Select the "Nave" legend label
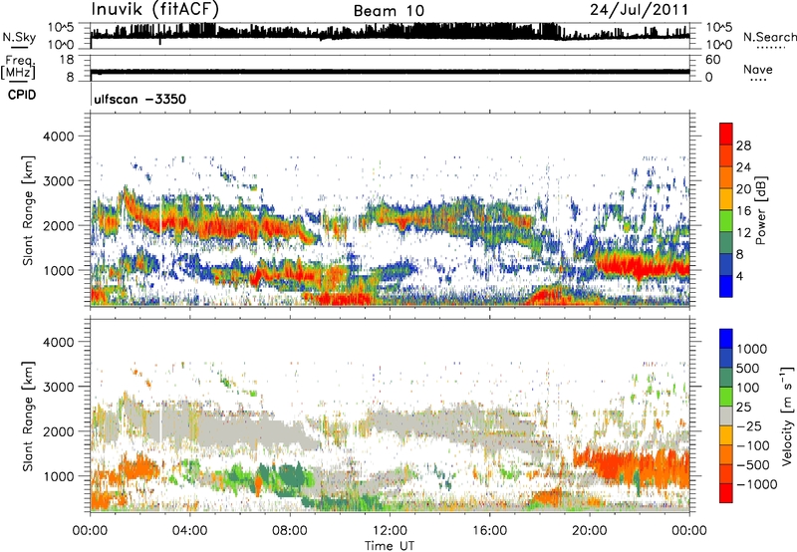This screenshot has width=797, height=552. pyautogui.click(x=758, y=69)
